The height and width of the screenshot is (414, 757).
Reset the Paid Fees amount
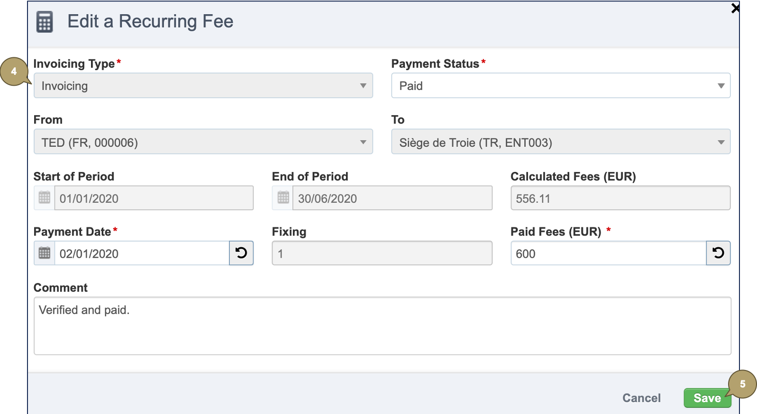click(718, 253)
